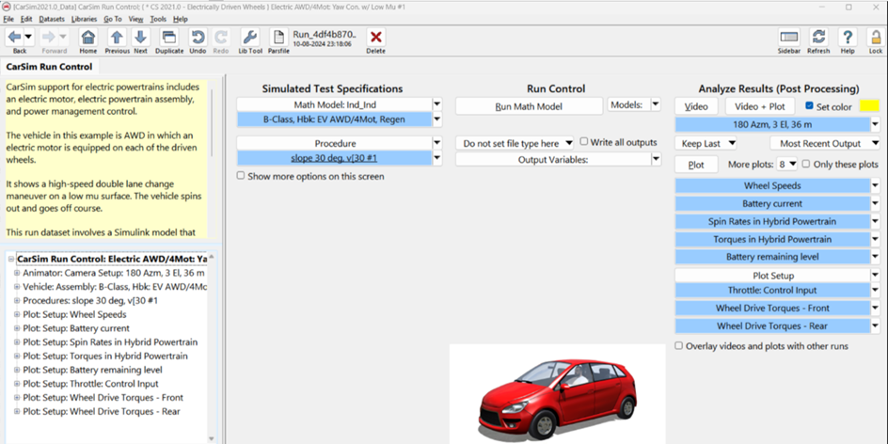Click the notes panel vertical scrollbar
Image resolution: width=888 pixels, height=444 pixels.
212,121
